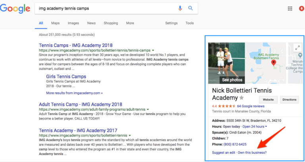Open the More search categories menu

tap(130, 23)
